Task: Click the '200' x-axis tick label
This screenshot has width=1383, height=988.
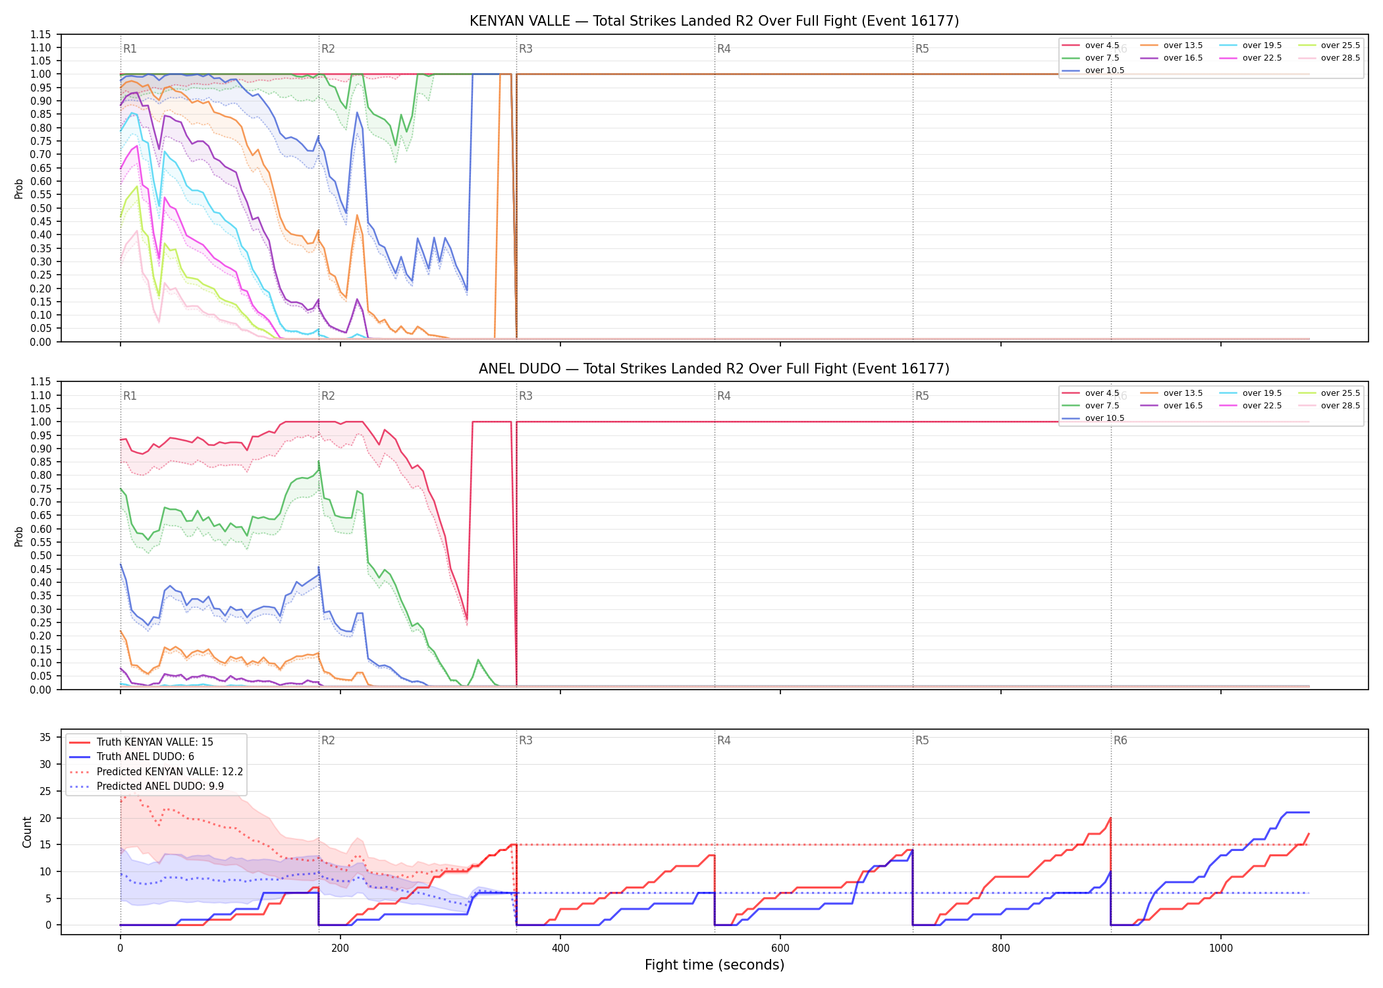Action: [x=340, y=948]
